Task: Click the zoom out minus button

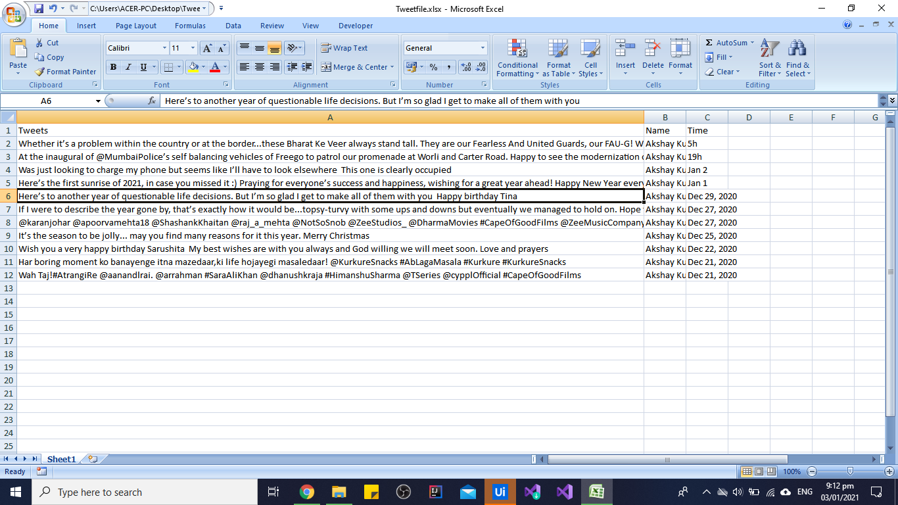Action: 812,471
